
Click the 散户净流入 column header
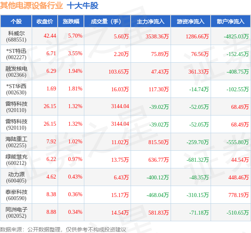231,22
